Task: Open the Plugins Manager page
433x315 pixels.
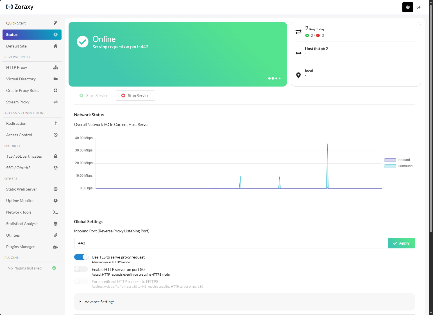Action: tap(32, 247)
